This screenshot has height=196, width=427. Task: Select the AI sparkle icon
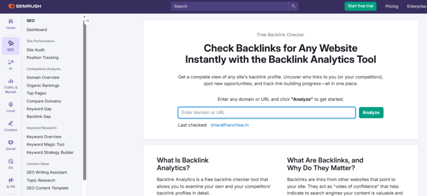(10, 62)
